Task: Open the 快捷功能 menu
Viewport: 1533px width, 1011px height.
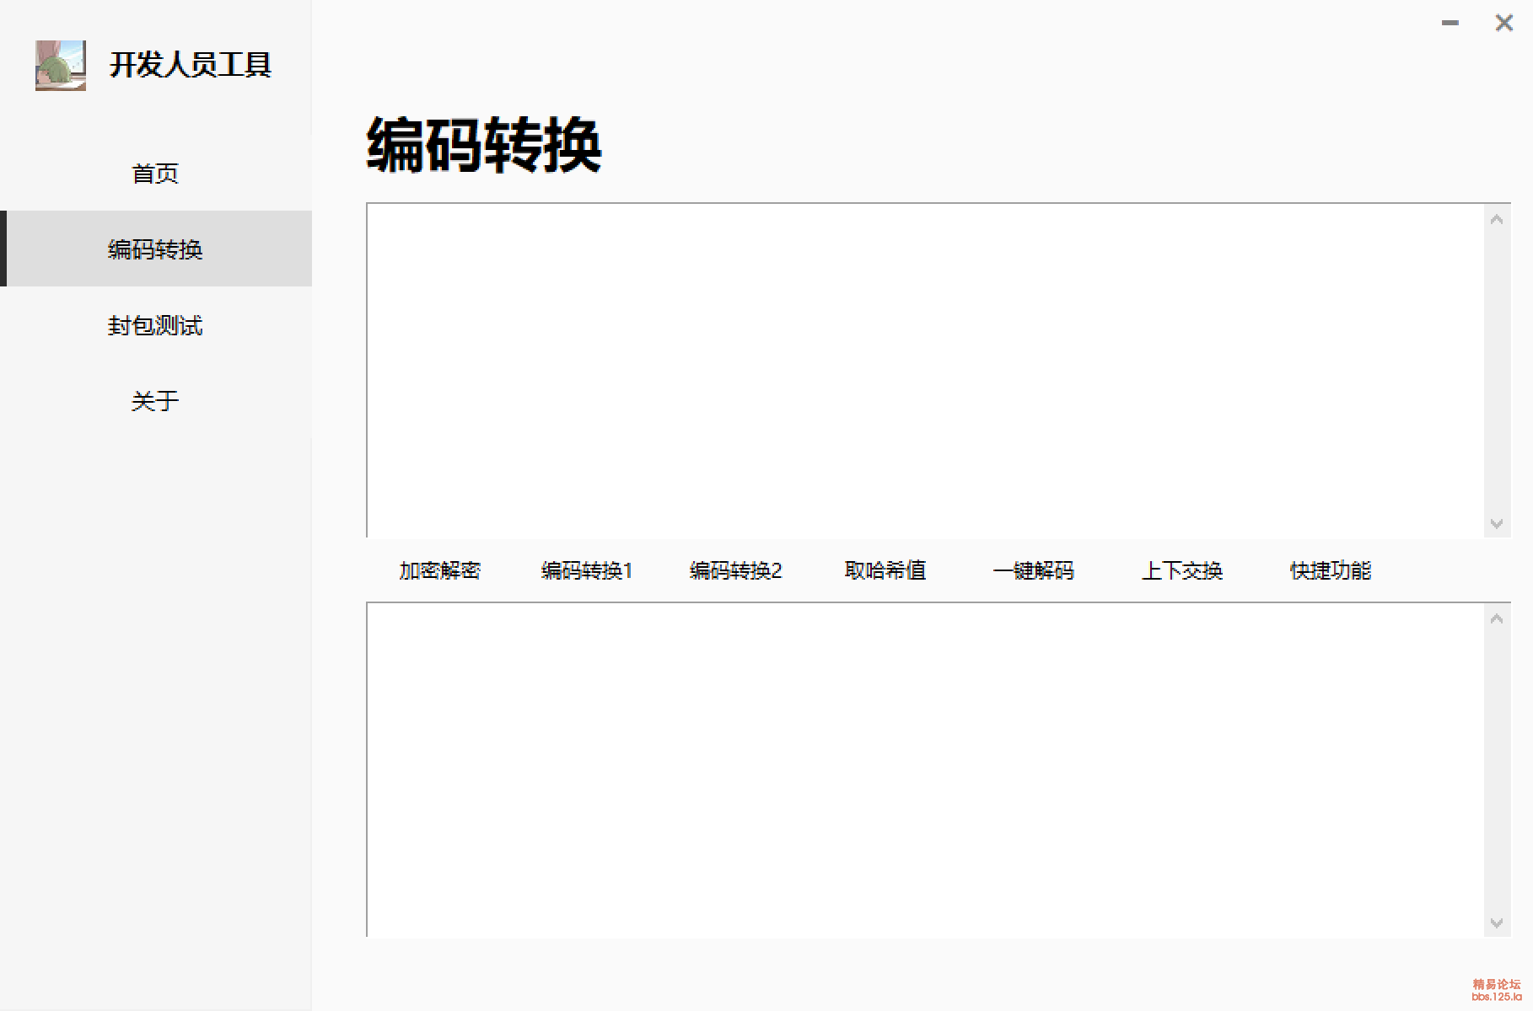Action: (x=1331, y=570)
